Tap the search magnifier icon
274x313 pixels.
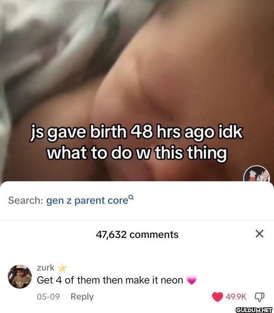[131, 197]
